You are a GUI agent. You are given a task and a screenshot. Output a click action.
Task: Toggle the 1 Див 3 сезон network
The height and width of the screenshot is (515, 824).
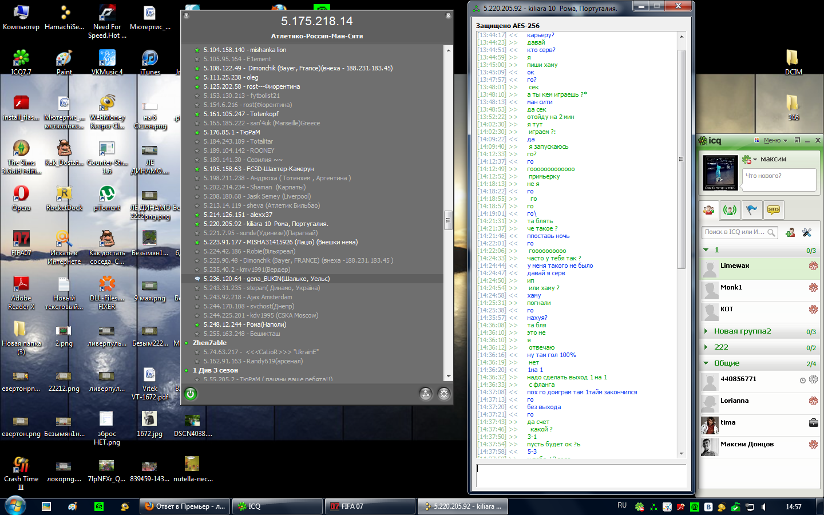(x=187, y=370)
